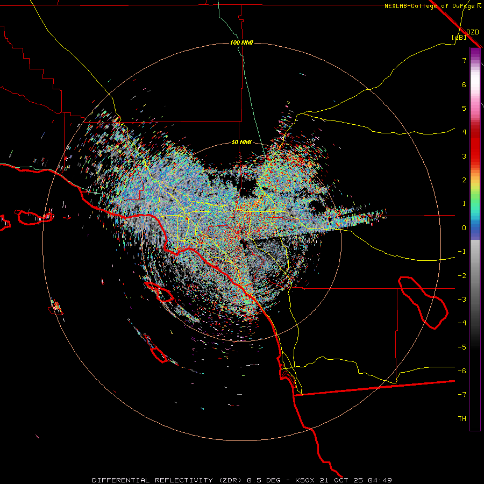The image size is (484, 484).
Task: Click the -5 tick on the color scale
Action: pos(462,347)
